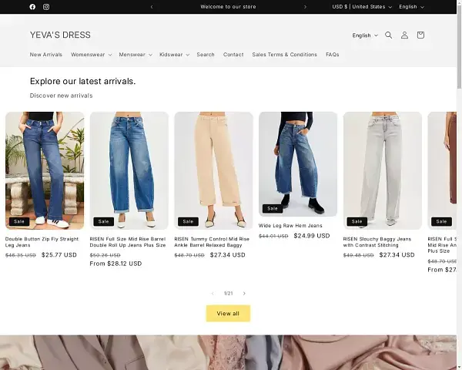
Task: Open top bar English language dropdown
Action: [x=412, y=7]
